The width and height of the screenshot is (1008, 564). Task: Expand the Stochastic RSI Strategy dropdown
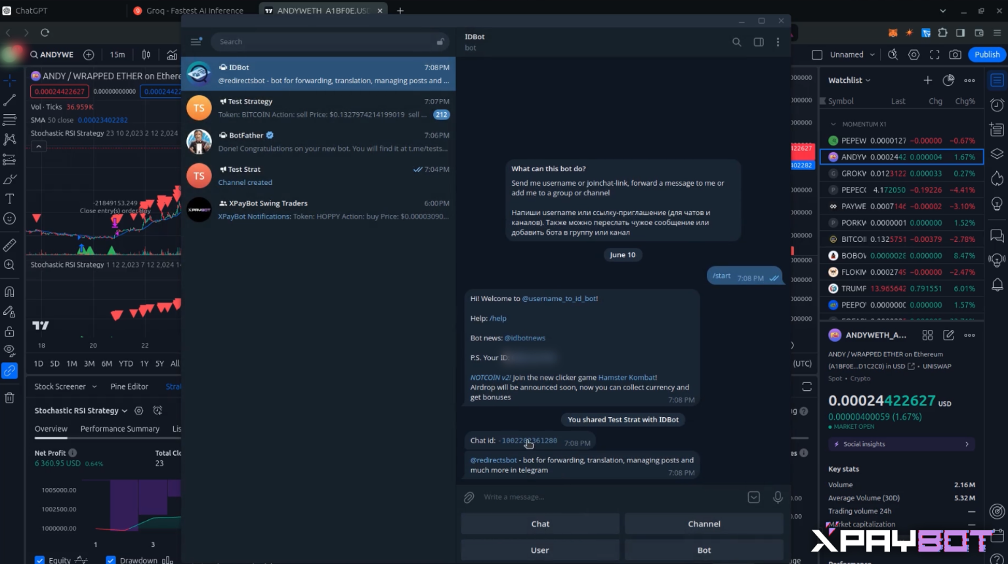(81, 411)
